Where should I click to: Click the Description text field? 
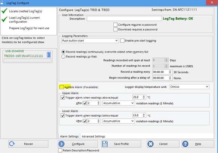[124, 19]
